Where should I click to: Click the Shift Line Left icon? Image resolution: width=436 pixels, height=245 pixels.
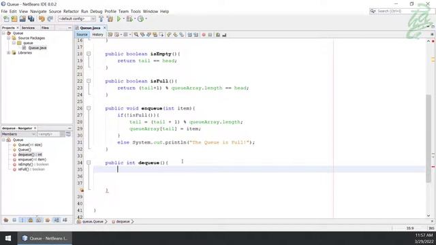189,35
